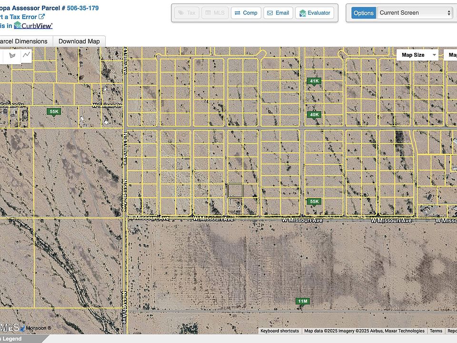Expand the Map Size dropdown
This screenshot has width=457, height=343.
(417, 55)
